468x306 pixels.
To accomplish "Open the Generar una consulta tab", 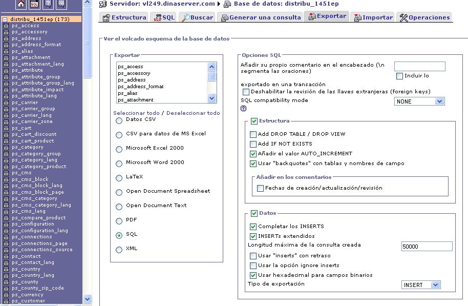I will click(261, 17).
